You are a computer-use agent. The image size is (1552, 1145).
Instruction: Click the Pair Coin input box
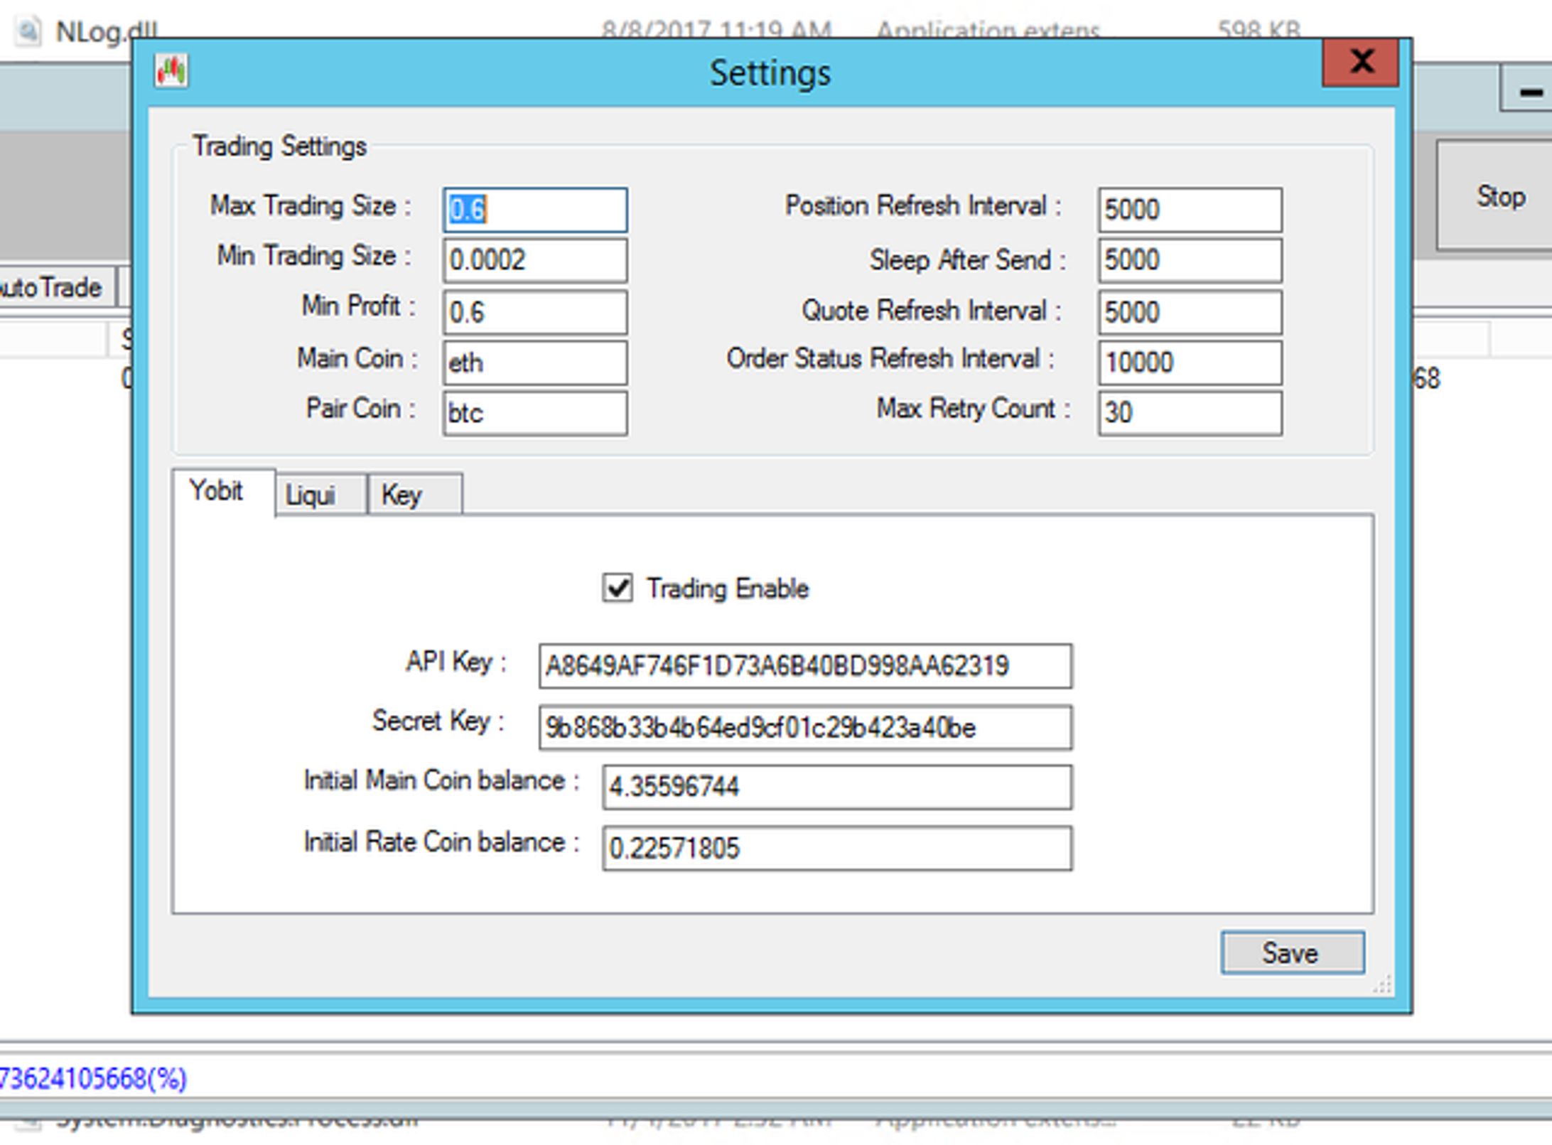click(x=535, y=413)
